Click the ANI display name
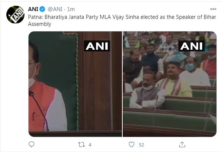The width and height of the screenshot is (222, 152). (33, 9)
